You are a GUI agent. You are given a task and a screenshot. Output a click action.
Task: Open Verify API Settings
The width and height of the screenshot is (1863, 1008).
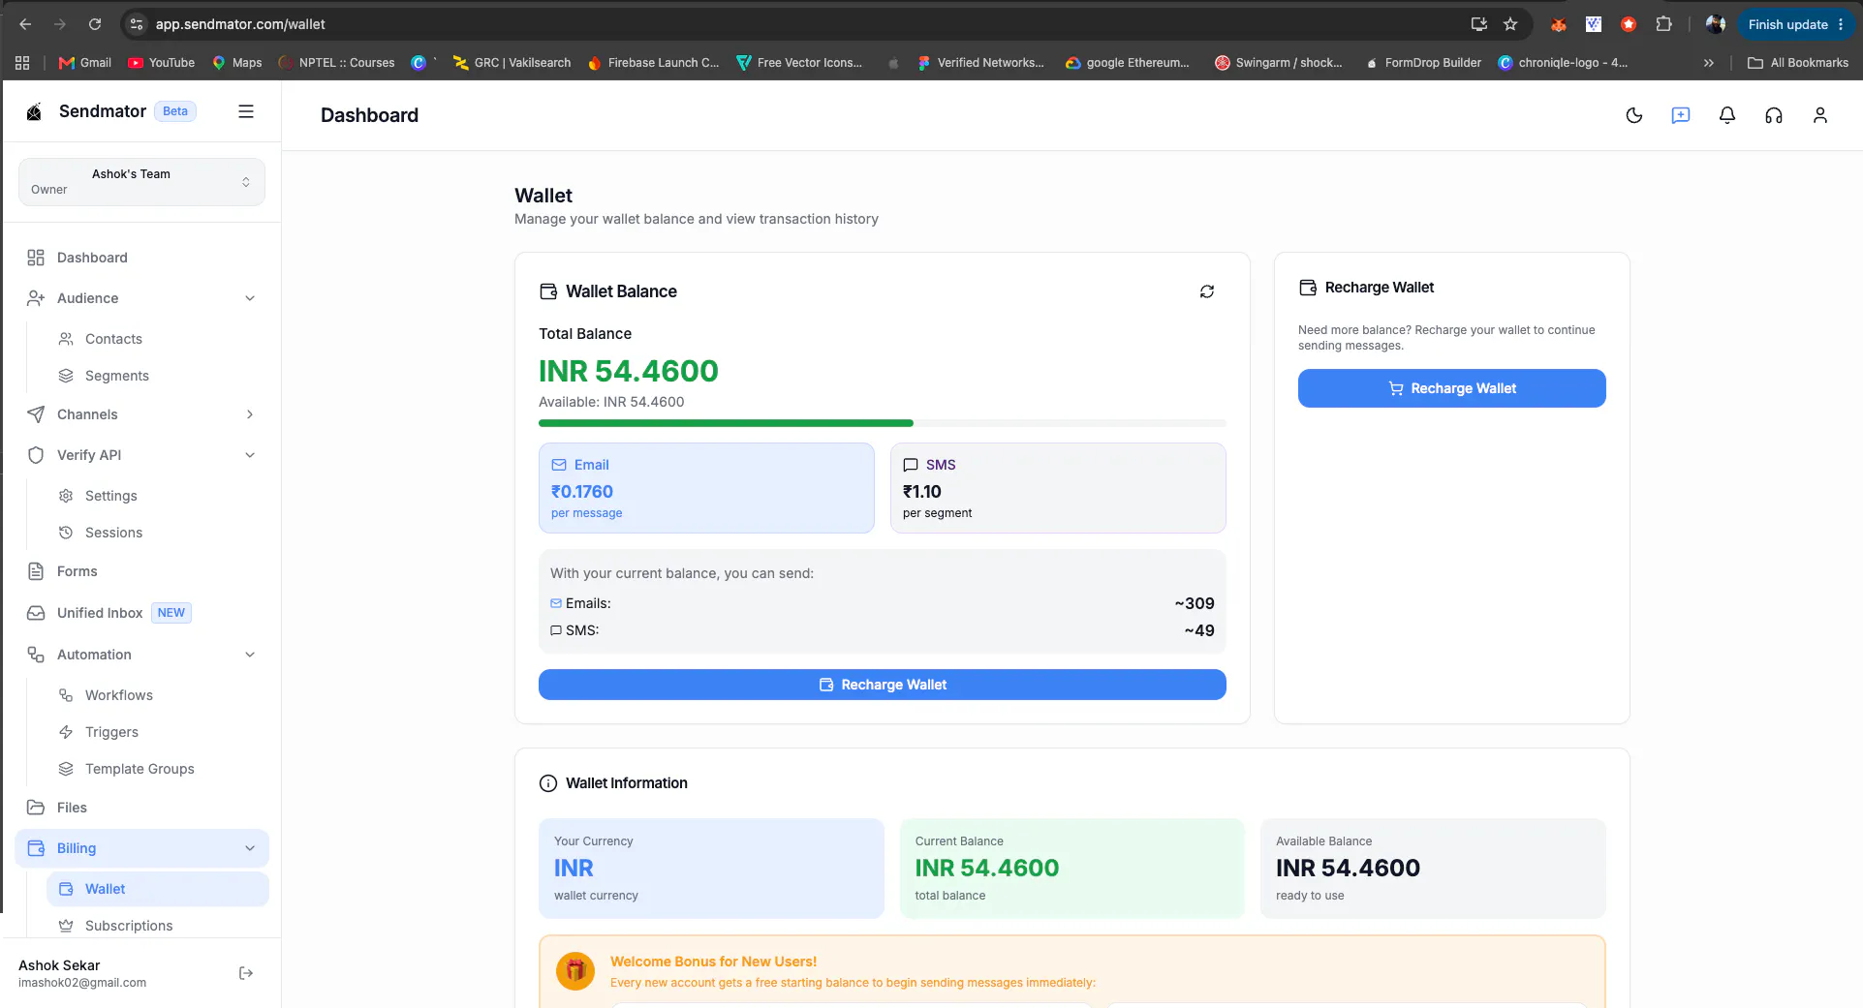click(x=111, y=496)
